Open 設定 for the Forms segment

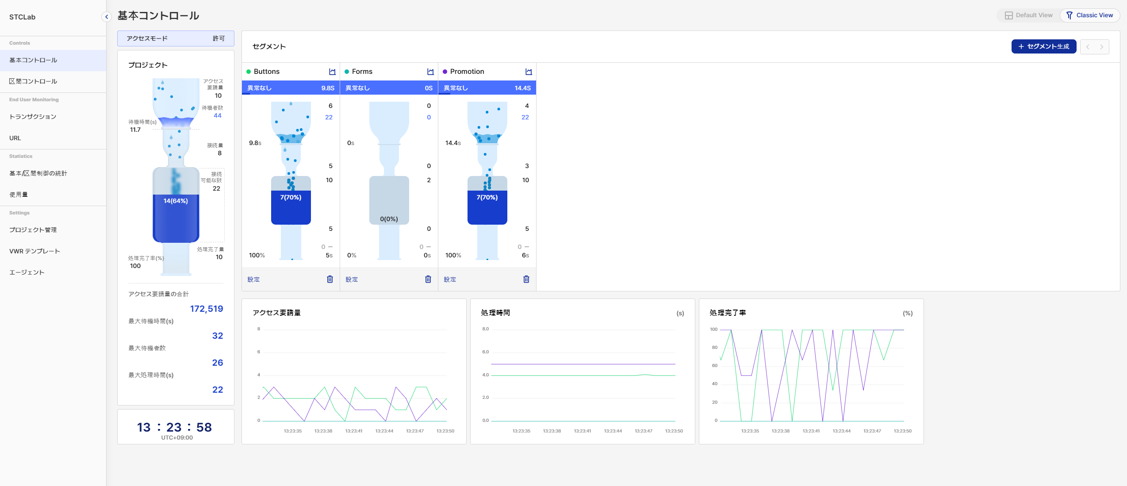352,279
